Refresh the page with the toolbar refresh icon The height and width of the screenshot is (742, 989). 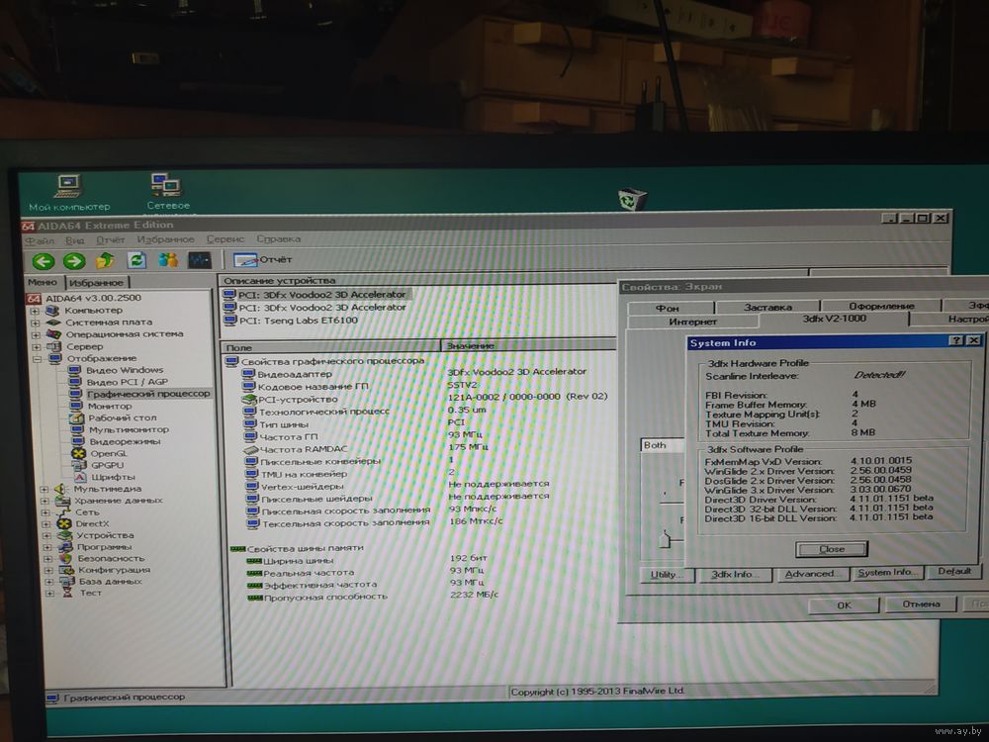click(136, 260)
